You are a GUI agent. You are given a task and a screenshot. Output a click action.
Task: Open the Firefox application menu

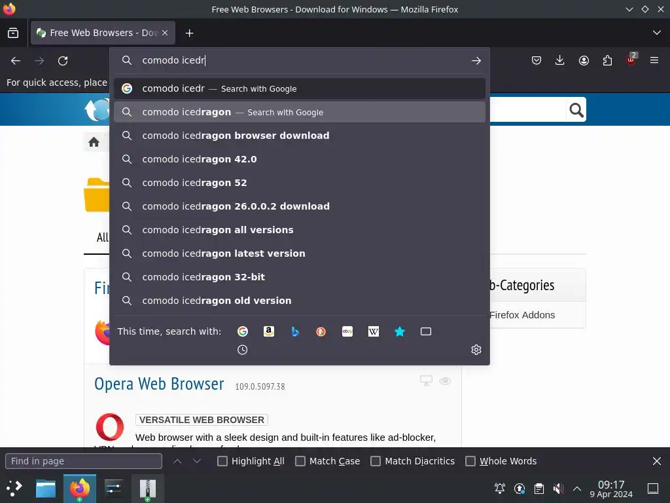click(654, 60)
